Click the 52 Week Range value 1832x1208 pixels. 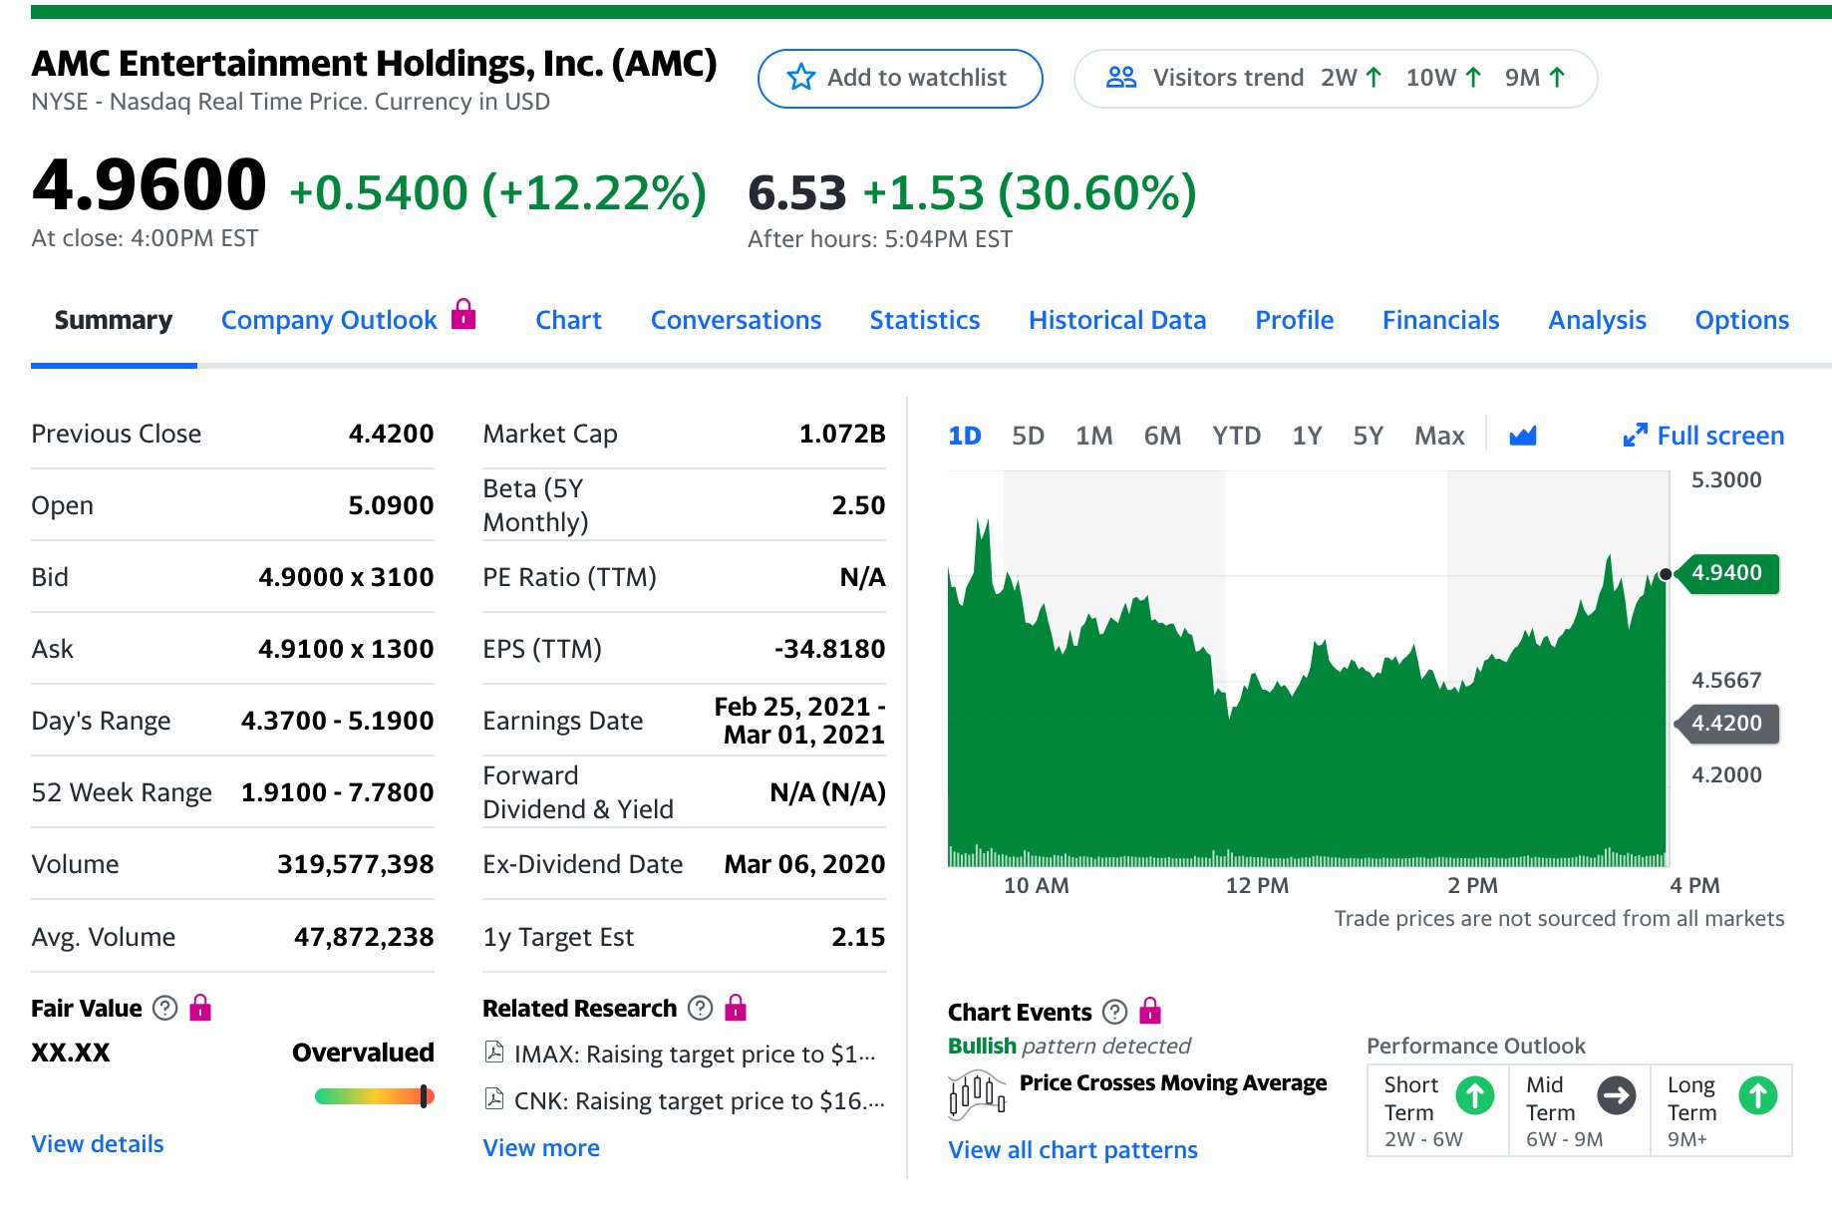pos(337,792)
